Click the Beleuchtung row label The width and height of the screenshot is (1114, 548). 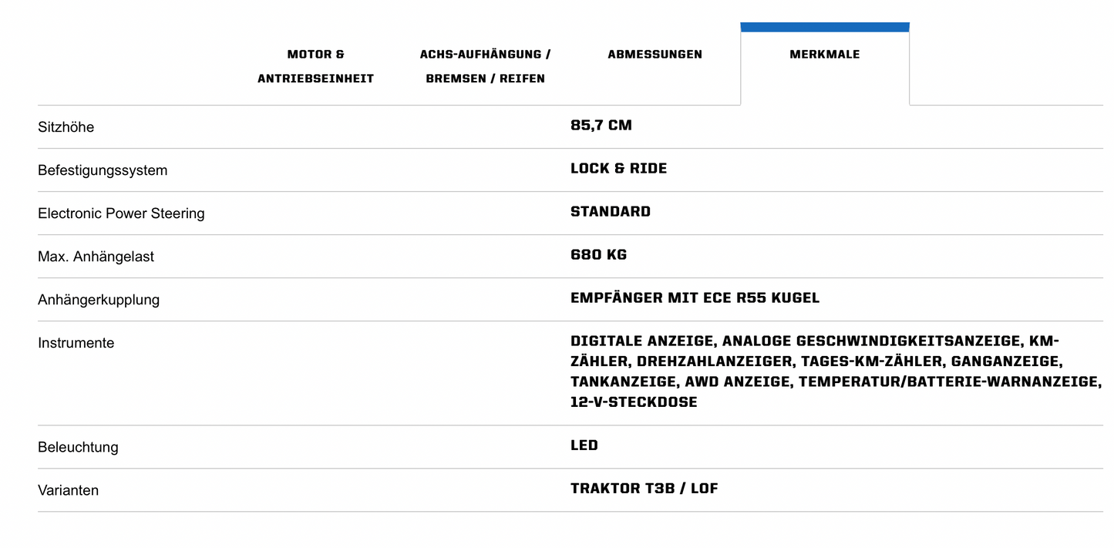point(78,447)
